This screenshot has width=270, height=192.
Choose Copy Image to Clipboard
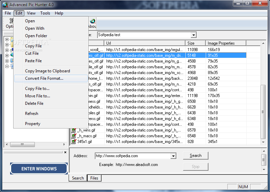pos(51,71)
